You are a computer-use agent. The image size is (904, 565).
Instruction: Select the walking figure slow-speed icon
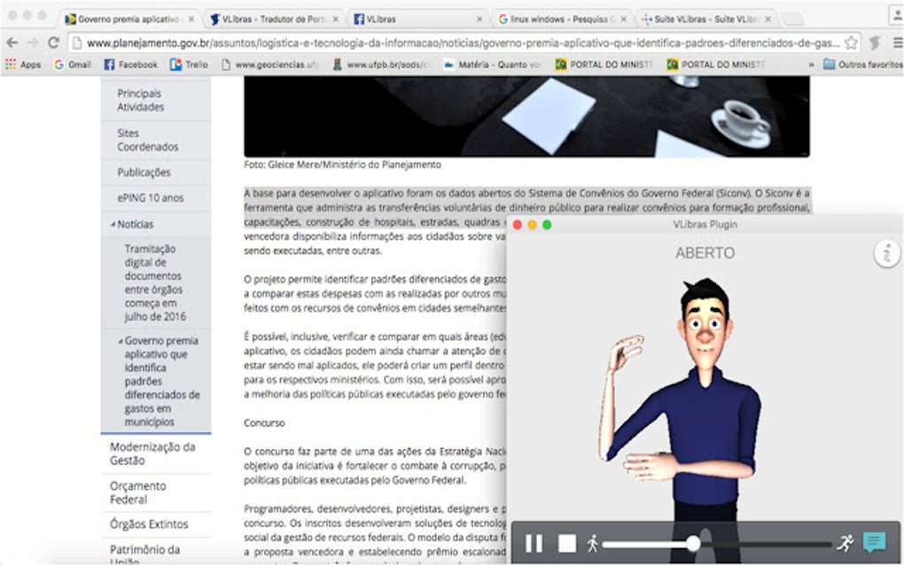(590, 541)
